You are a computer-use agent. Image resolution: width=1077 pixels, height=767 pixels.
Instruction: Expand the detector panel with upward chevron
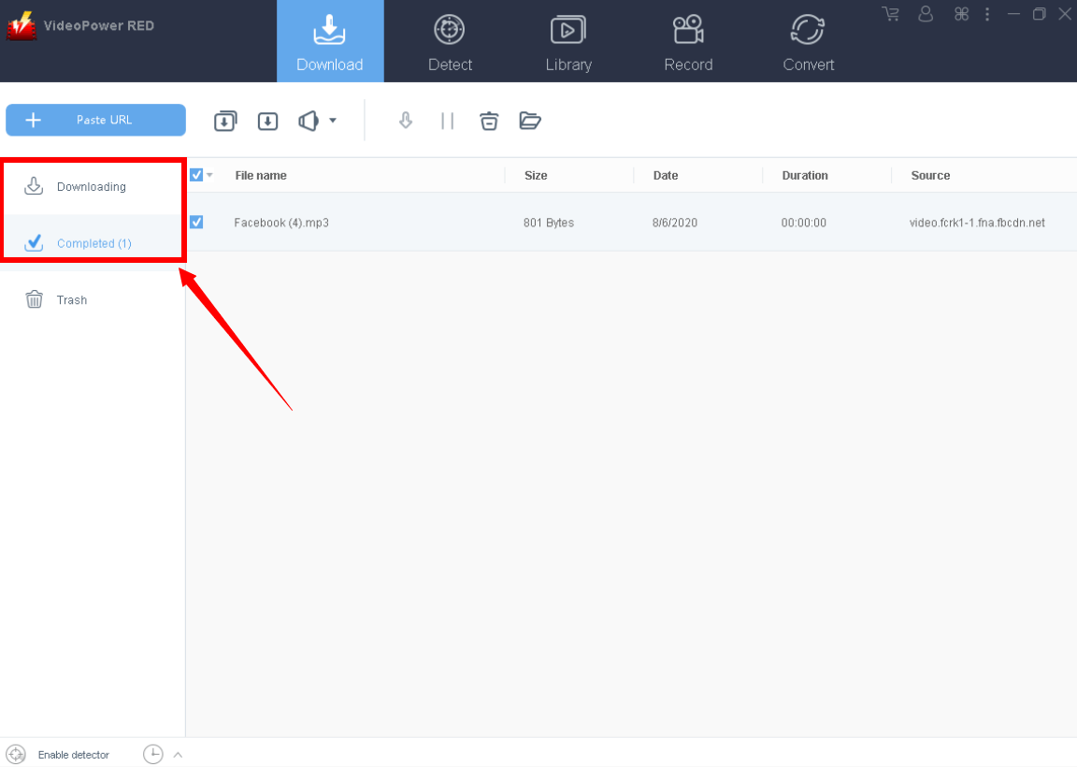tap(177, 755)
